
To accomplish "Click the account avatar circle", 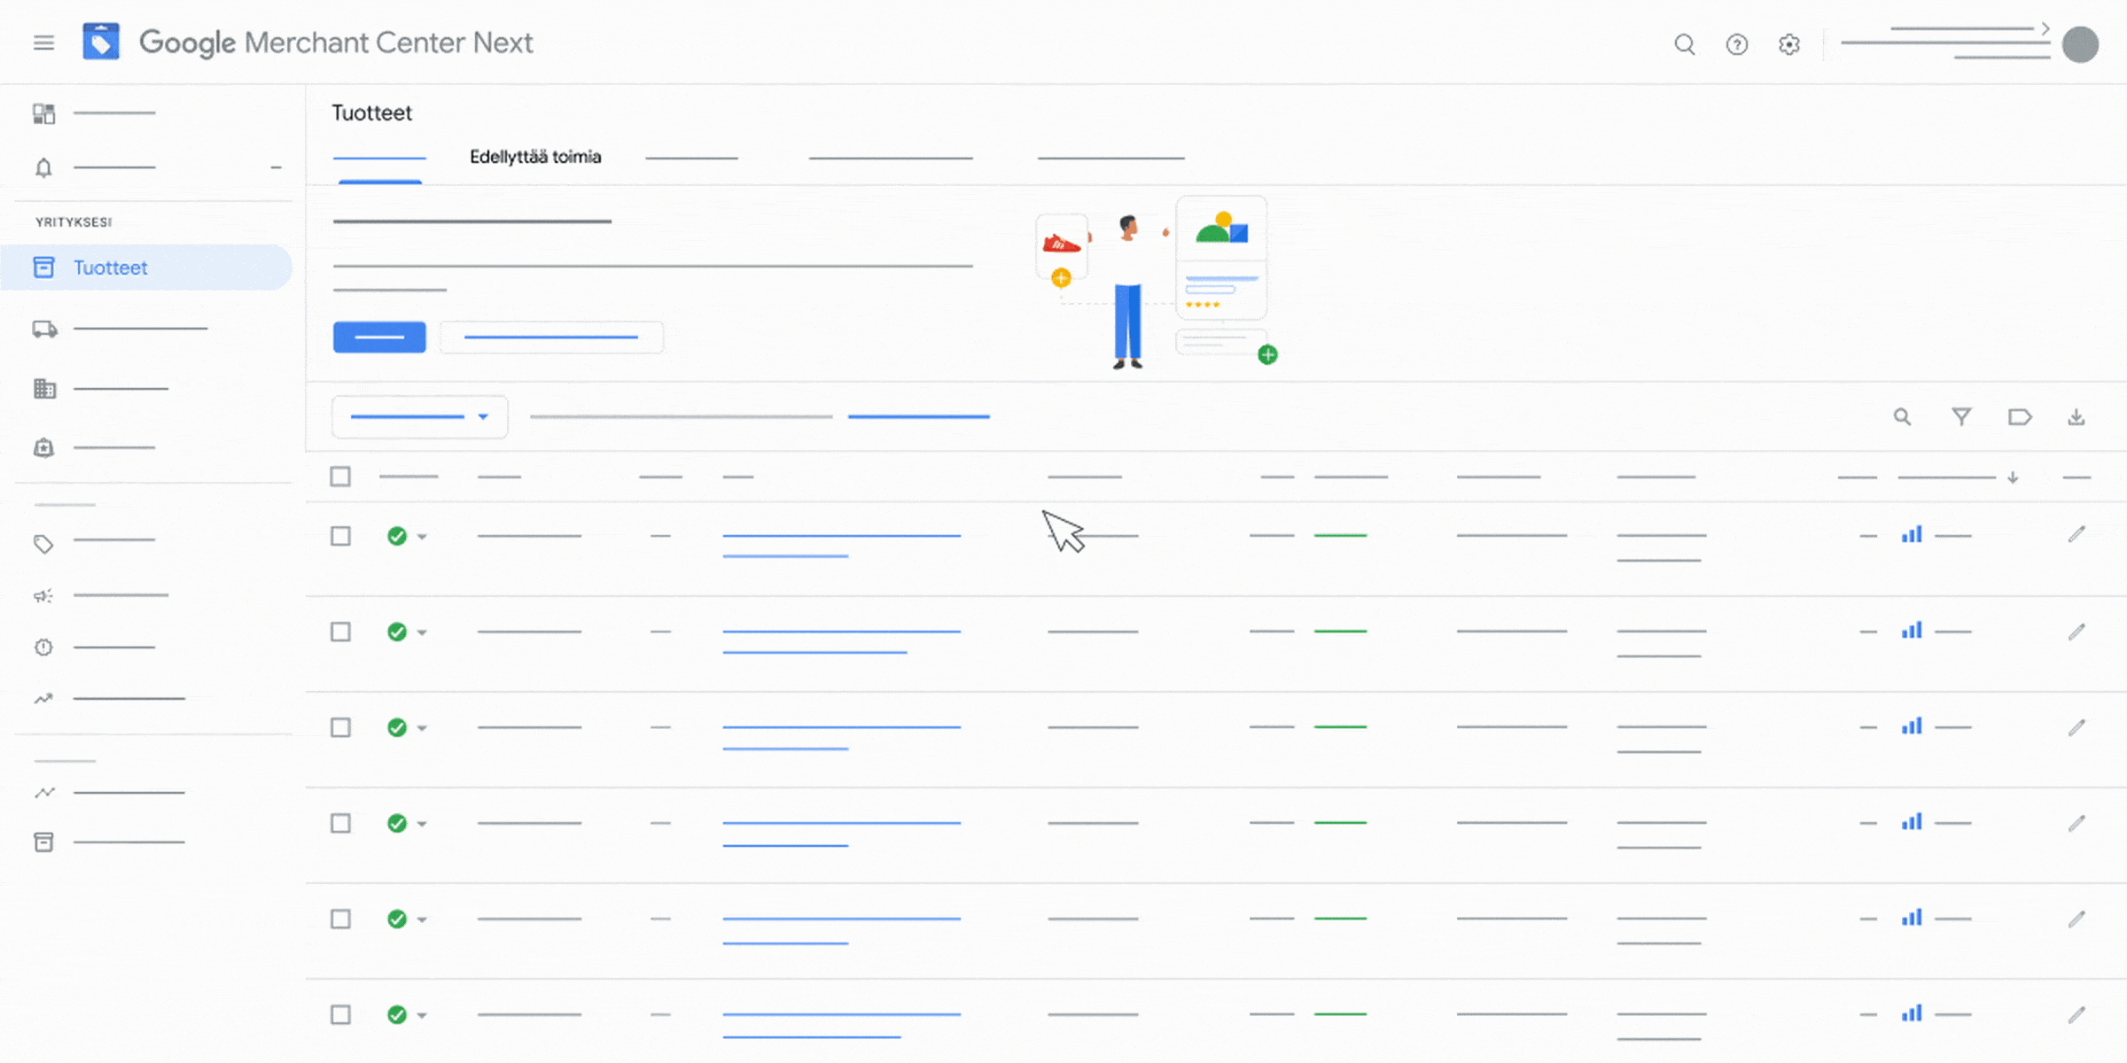I will coord(2079,44).
